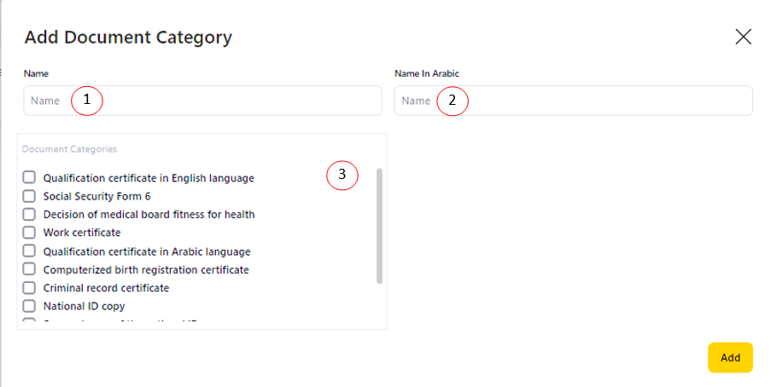Click the red circled number 1 marker
This screenshot has height=387, width=770.
(86, 101)
